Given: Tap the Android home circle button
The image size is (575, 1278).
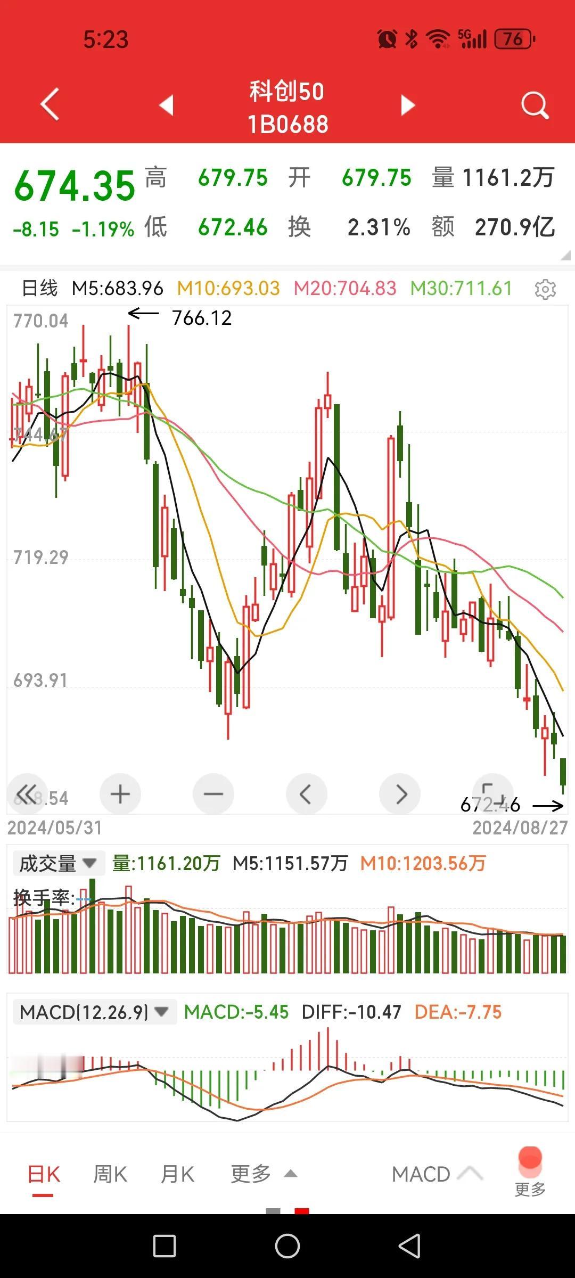Looking at the screenshot, I should click(x=287, y=1246).
